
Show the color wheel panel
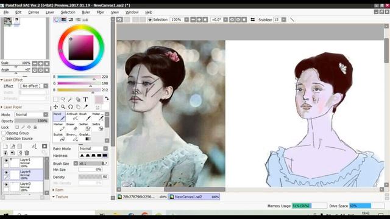coord(57,19)
